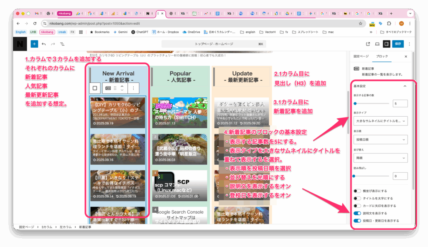Click the 表示する記事の数 slider handle
The image size is (428, 247).
pyautogui.click(x=355, y=103)
